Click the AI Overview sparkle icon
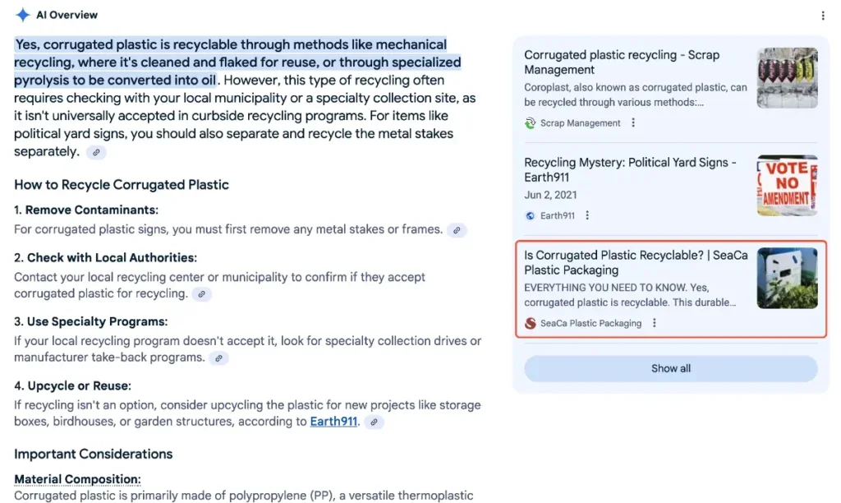The width and height of the screenshot is (841, 503). tap(22, 15)
